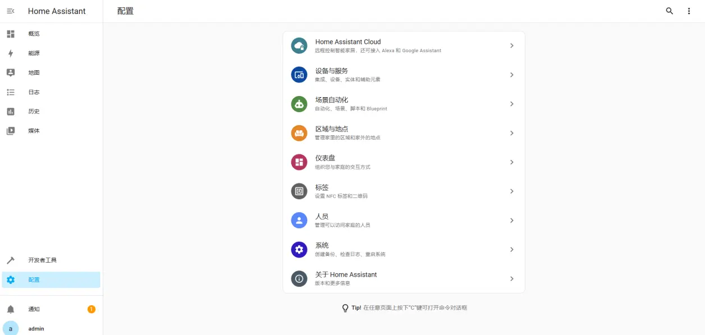This screenshot has width=705, height=335.
Task: Click 配置 label in sidebar
Action: 34,279
